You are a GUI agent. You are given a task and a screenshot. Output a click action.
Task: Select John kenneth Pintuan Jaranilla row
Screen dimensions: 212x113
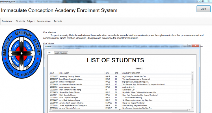[x=120, y=85]
